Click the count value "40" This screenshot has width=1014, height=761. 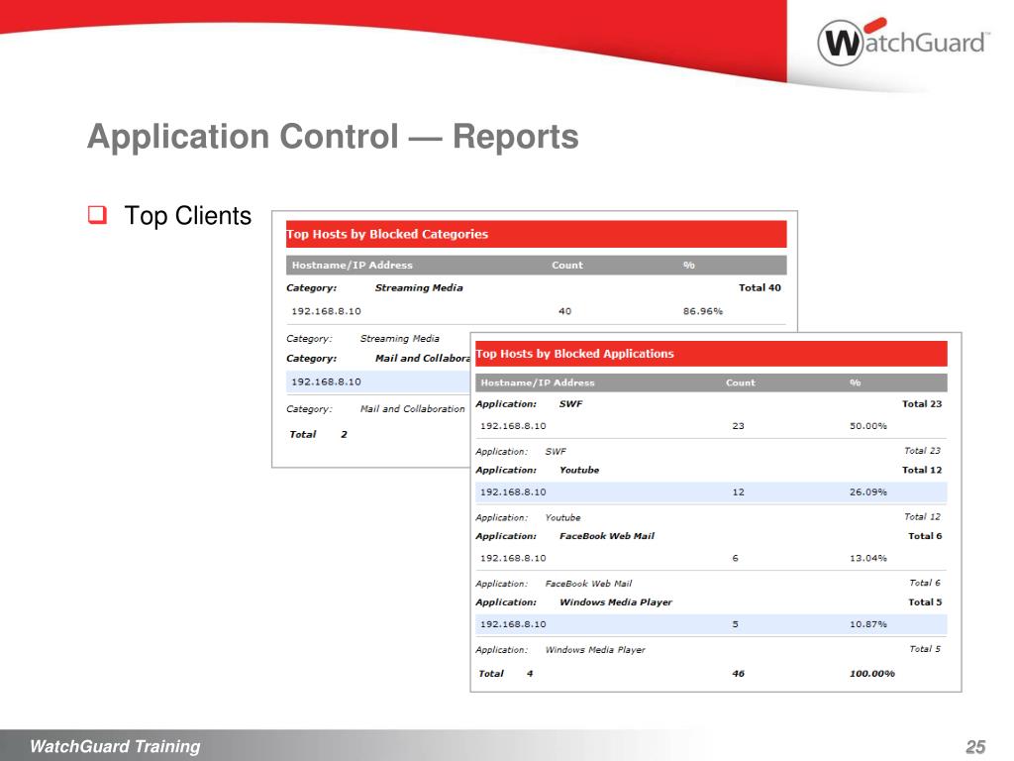[x=564, y=311]
